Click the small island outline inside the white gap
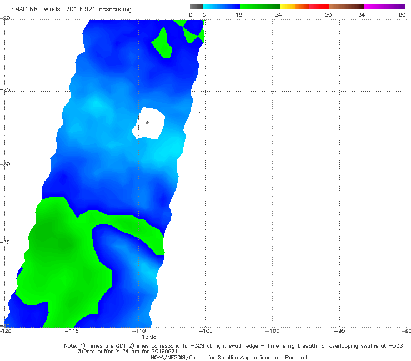Image resolution: width=411 pixels, height=361 pixels. pyautogui.click(x=147, y=122)
